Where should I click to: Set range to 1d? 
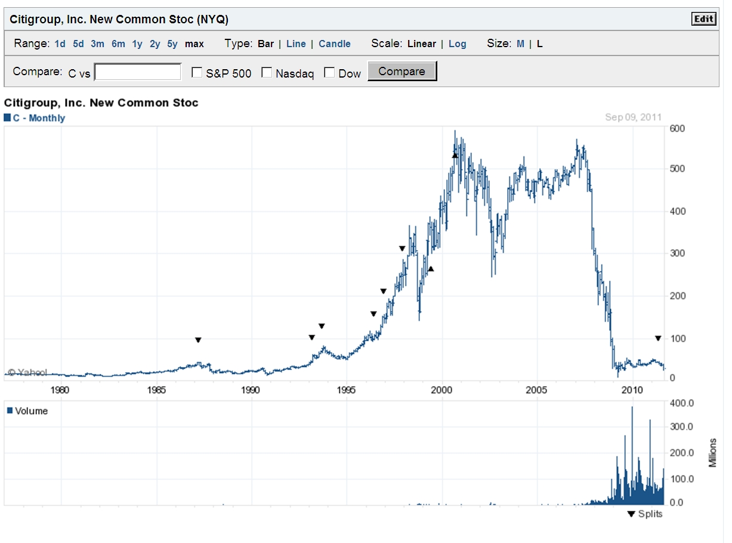(x=60, y=44)
